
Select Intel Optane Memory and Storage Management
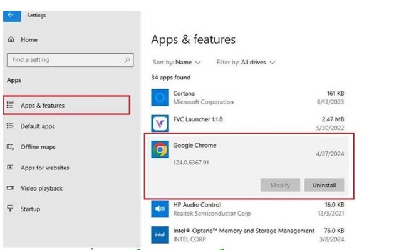[x=244, y=231]
